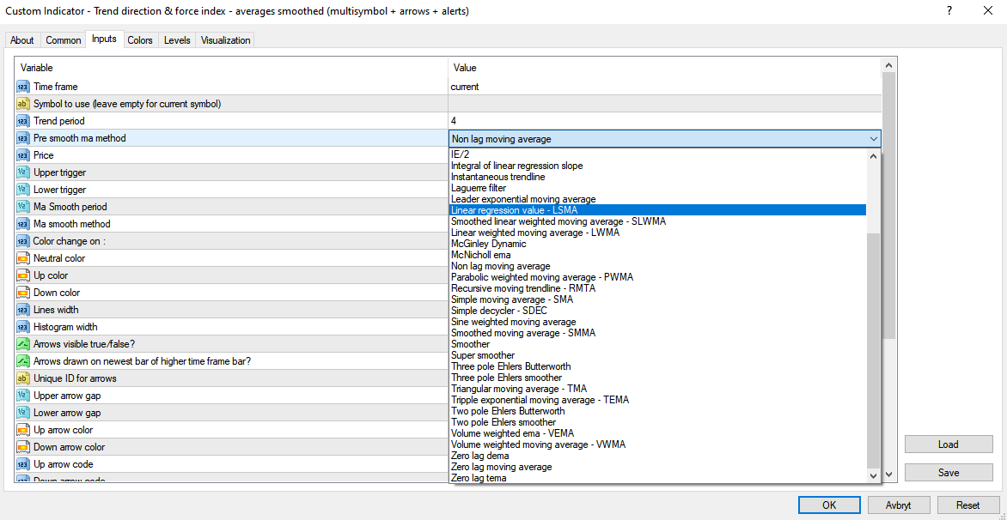Click the Load button
Screen dimensions: 1007x520
click(948, 444)
